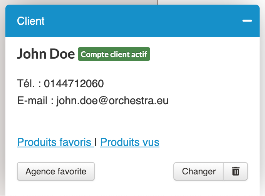Click the trash icon to remove client
This screenshot has height=196, width=265.
coord(236,171)
